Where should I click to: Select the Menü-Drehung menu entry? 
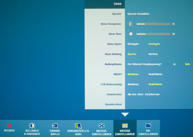pyautogui.click(x=113, y=54)
